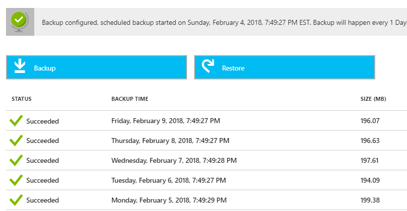Open the Restore button
Image resolution: width=407 pixels, height=211 pixels.
pos(284,67)
